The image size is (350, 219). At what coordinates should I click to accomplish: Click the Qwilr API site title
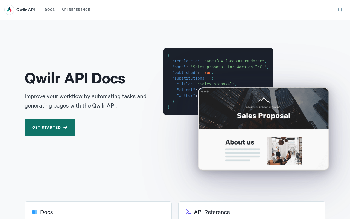pos(26,10)
